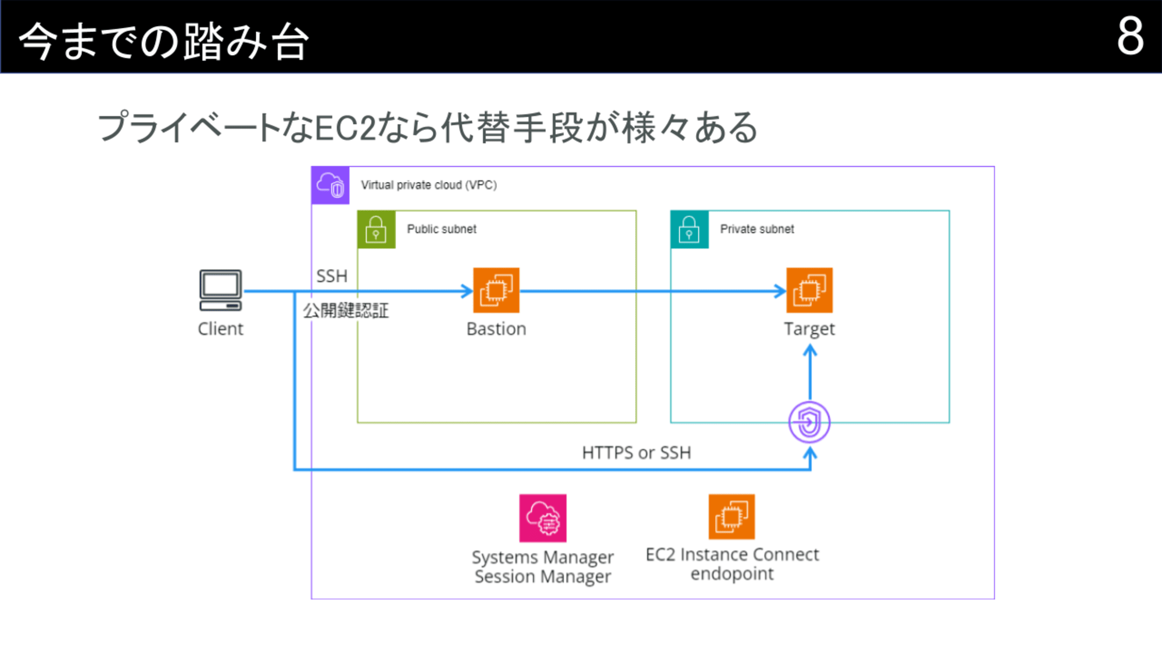
Task: Click the green Public subnet lock icon
Action: point(376,229)
